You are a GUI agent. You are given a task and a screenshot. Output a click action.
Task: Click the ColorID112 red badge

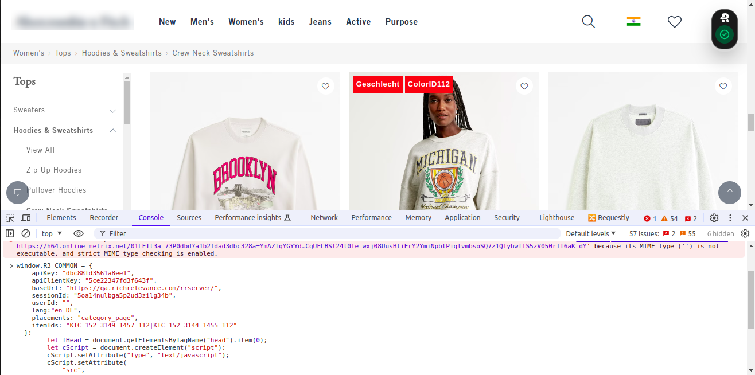(x=429, y=84)
